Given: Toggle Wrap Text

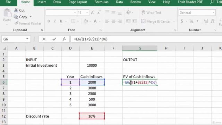Looking at the screenshot, I should [151, 12].
